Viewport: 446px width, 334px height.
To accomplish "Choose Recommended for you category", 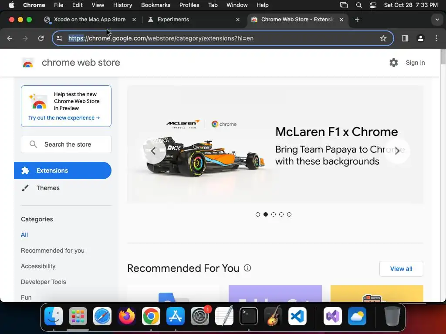I will (53, 250).
